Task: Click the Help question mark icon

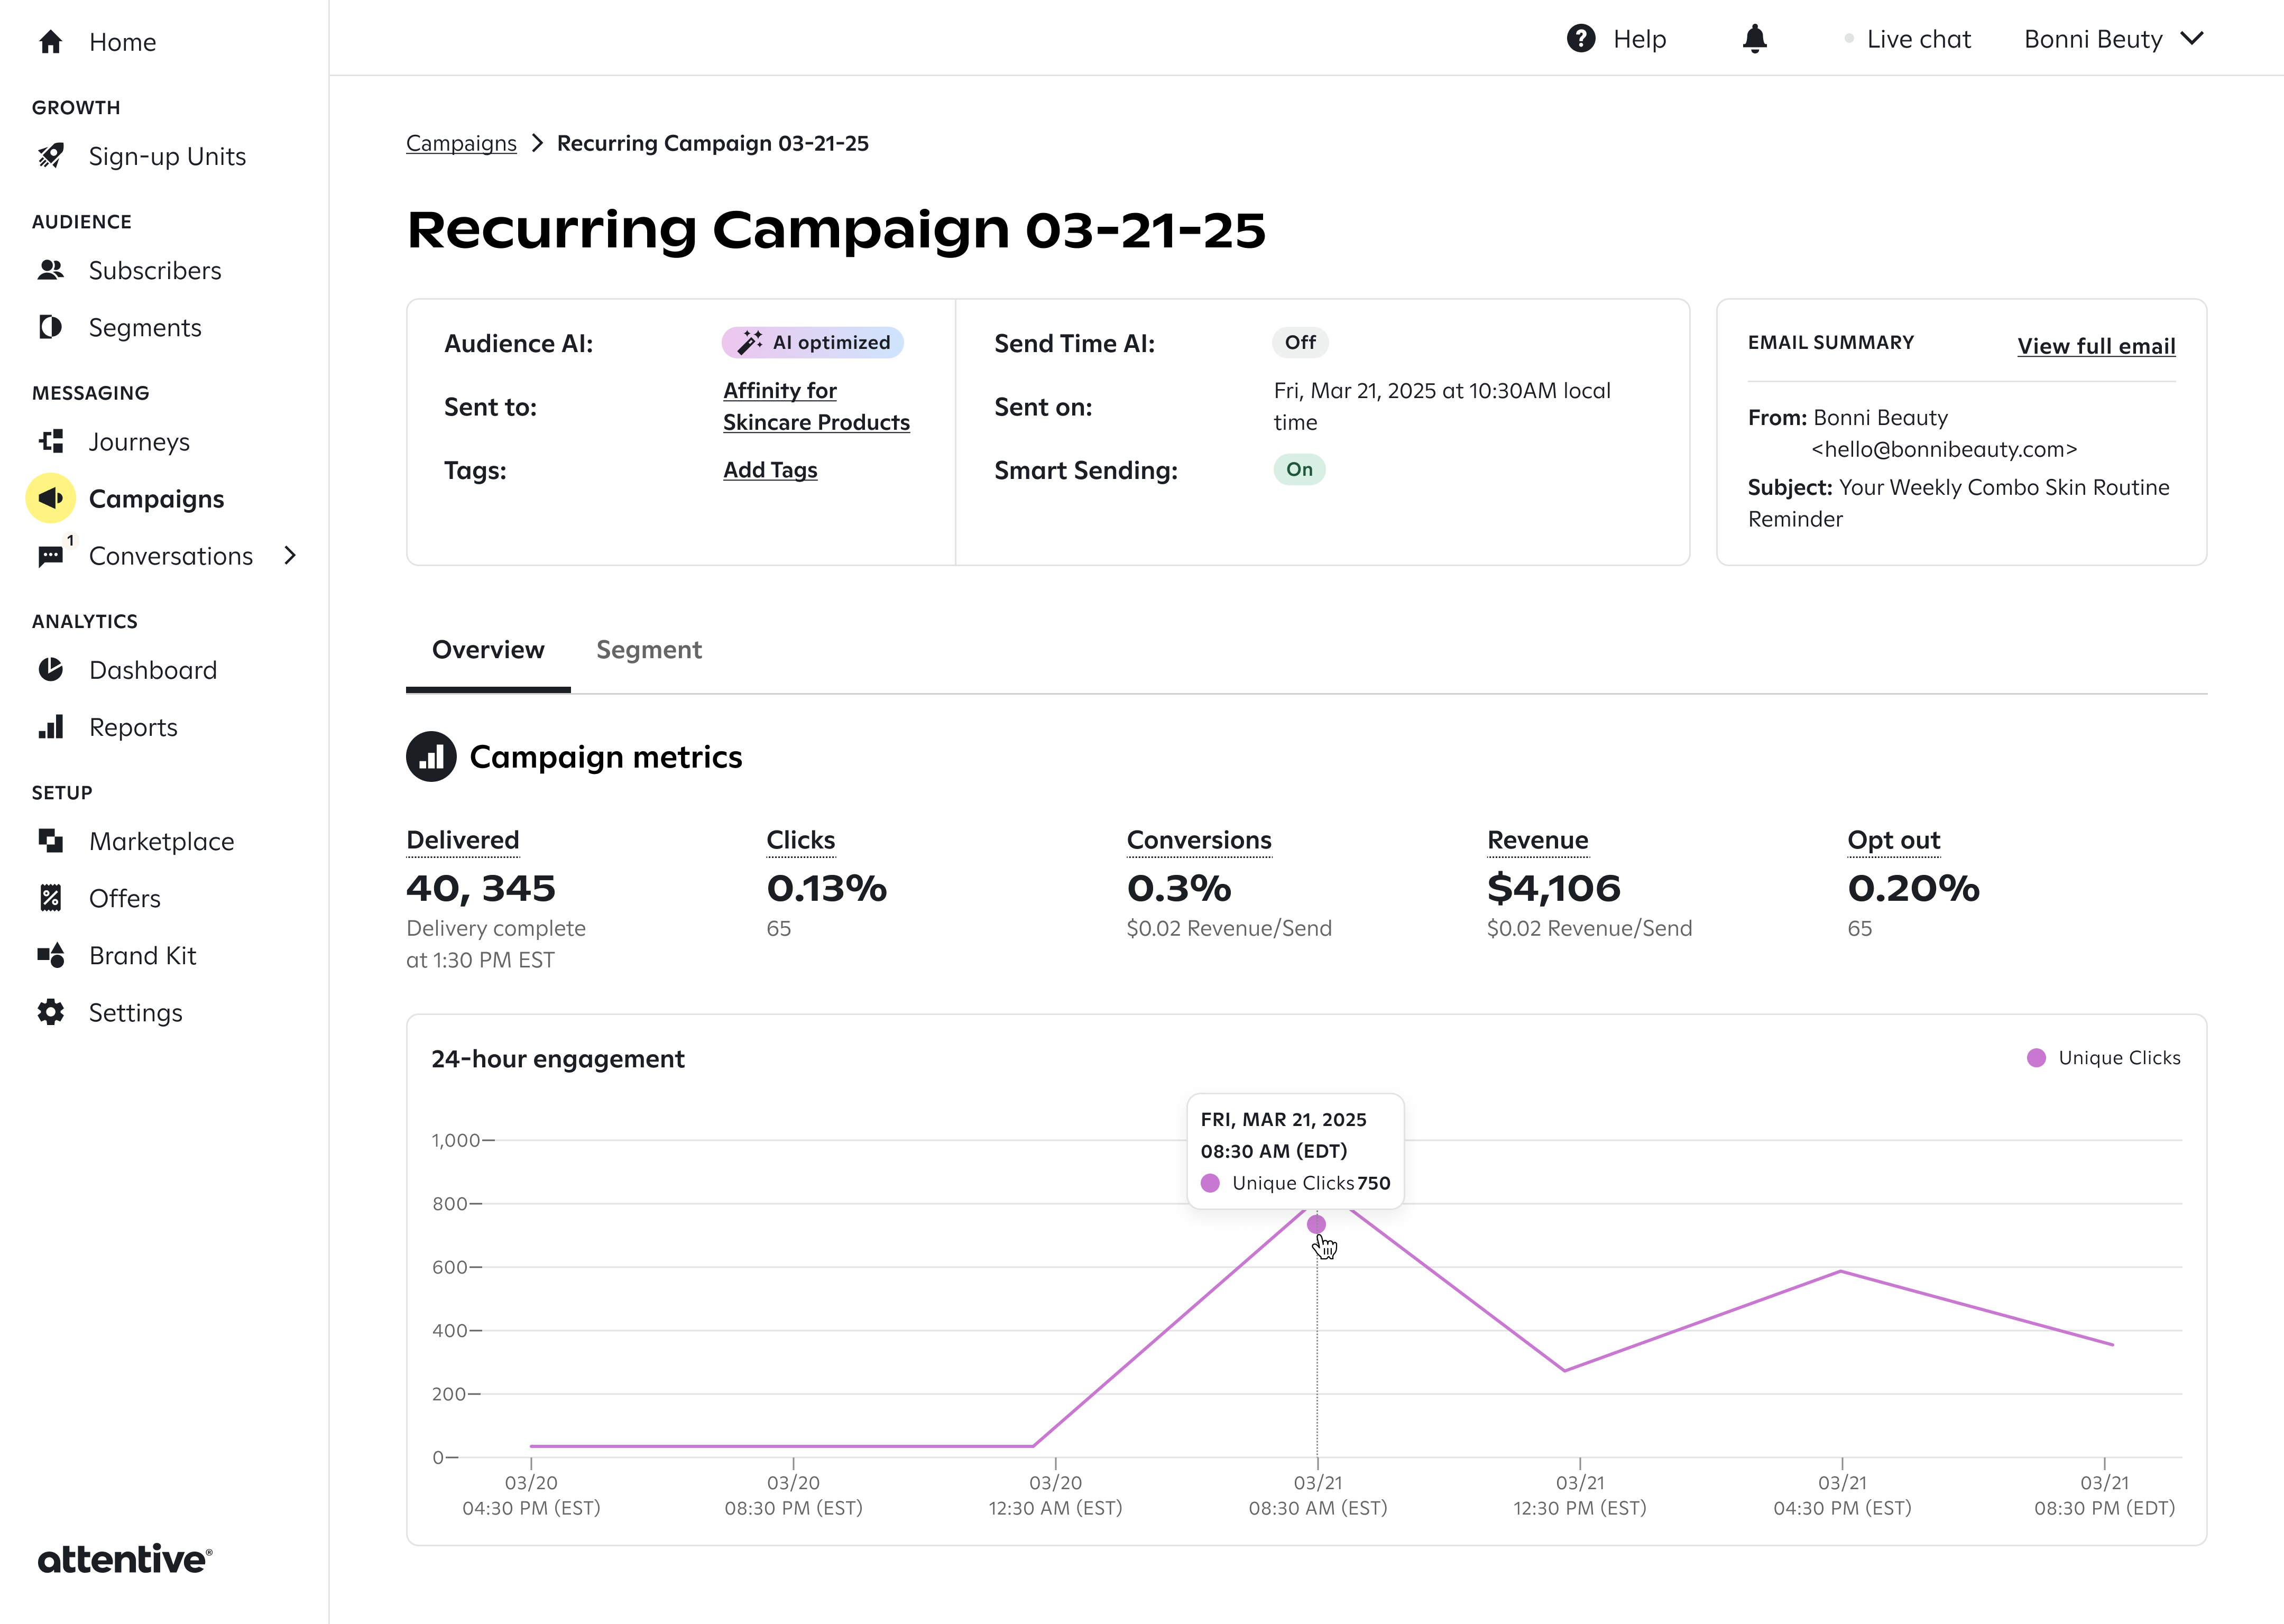Action: [1580, 39]
